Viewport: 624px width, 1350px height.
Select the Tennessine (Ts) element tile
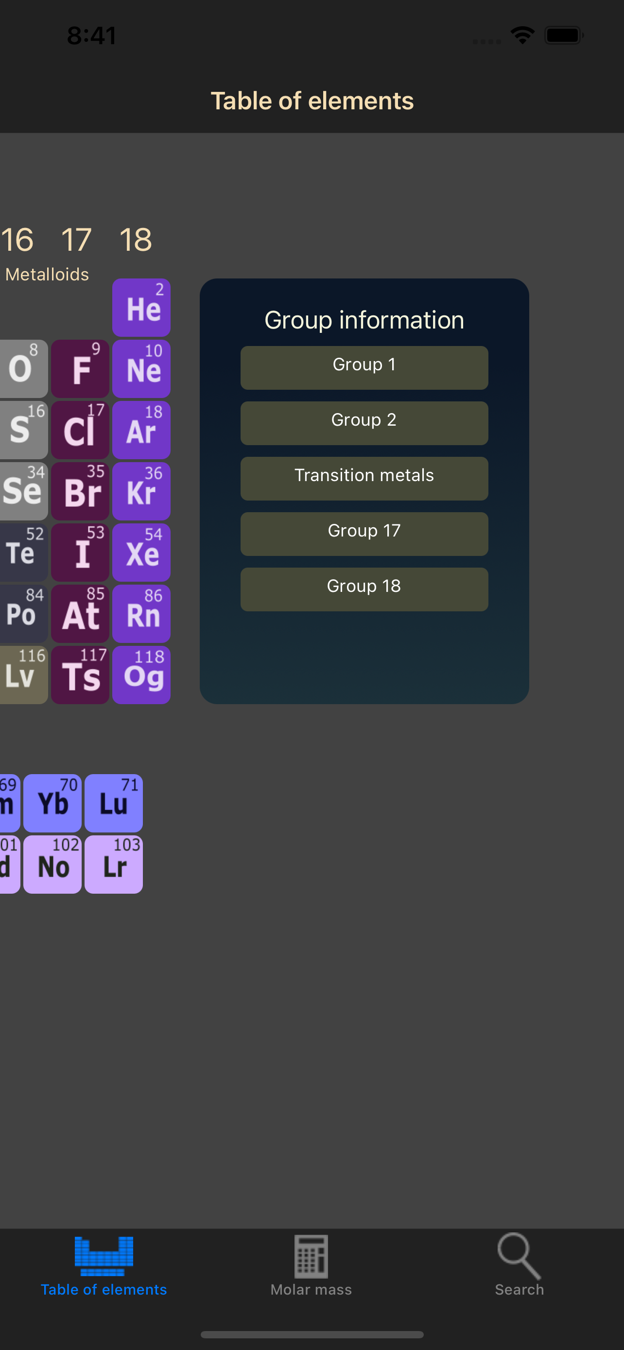click(x=80, y=675)
